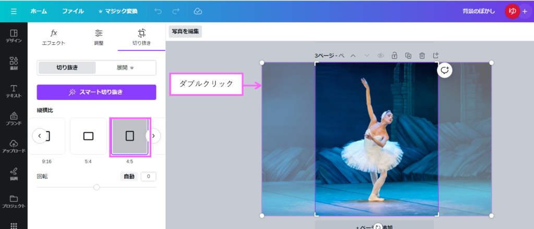The width and height of the screenshot is (534, 229).
Task: Toggle page visibility eye icon
Action: 381,55
